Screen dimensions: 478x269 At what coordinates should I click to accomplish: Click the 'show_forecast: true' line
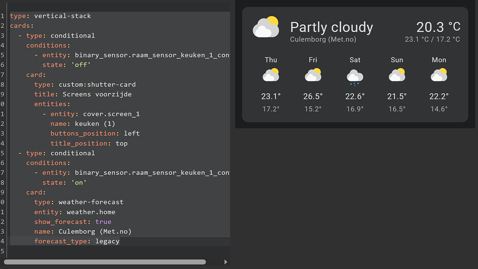pos(73,221)
